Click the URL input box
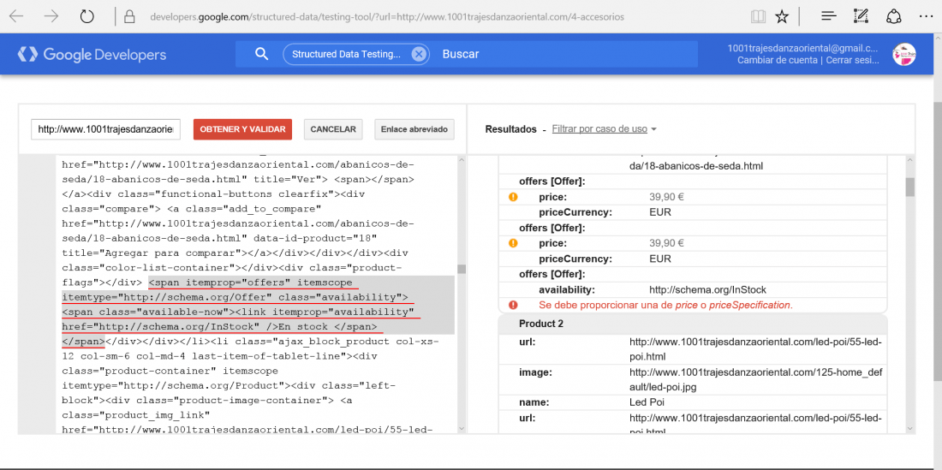The width and height of the screenshot is (942, 470). coord(105,129)
